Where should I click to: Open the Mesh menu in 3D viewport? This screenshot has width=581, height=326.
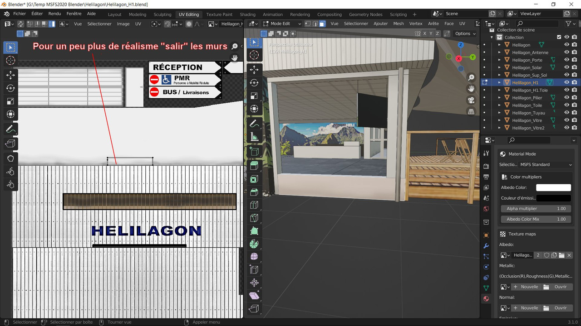coord(399,24)
